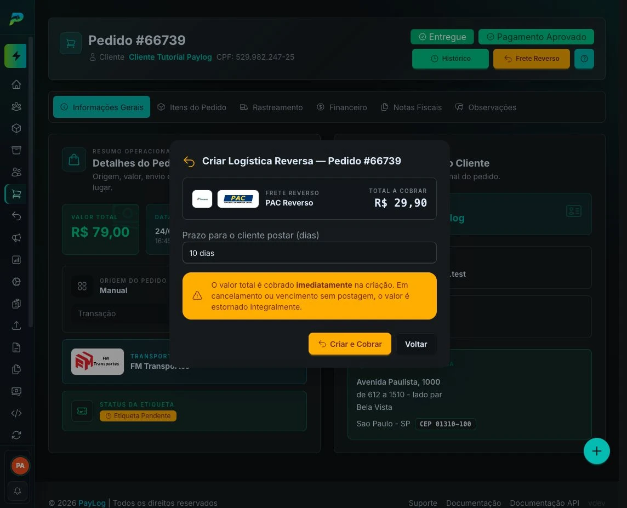This screenshot has width=627, height=508.
Task: Click the PayLog footer link
Action: pos(92,503)
